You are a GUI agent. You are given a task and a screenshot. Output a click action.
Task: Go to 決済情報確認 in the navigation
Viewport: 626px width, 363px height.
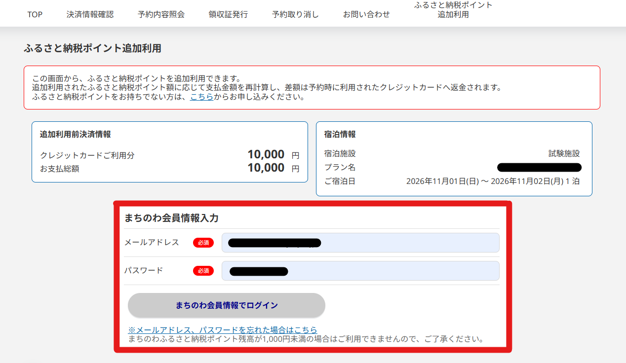90,14
